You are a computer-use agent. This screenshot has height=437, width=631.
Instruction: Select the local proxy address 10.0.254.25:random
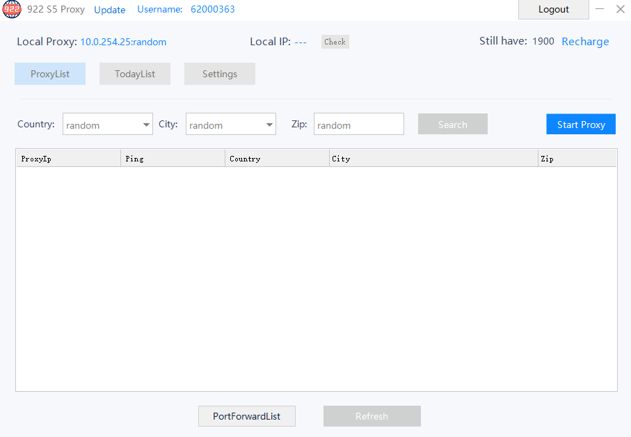coord(123,42)
